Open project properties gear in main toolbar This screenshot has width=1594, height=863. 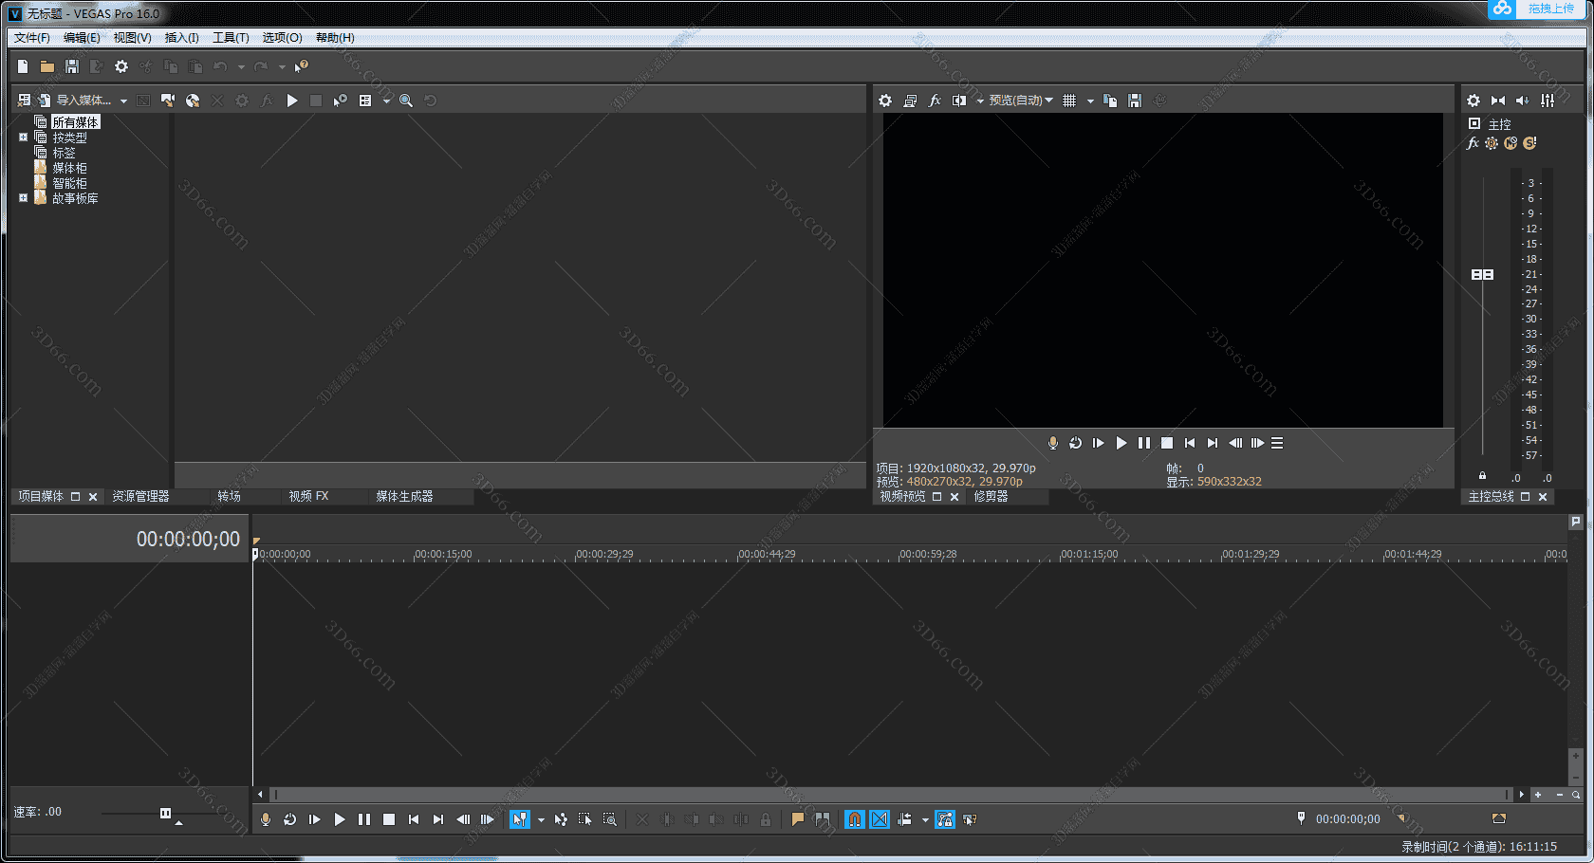(121, 66)
